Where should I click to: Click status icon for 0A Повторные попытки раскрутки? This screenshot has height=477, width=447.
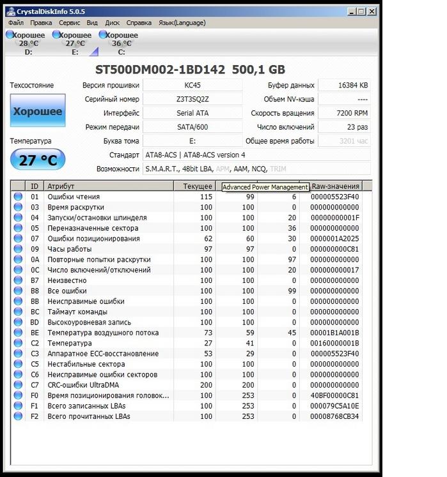tap(18, 259)
